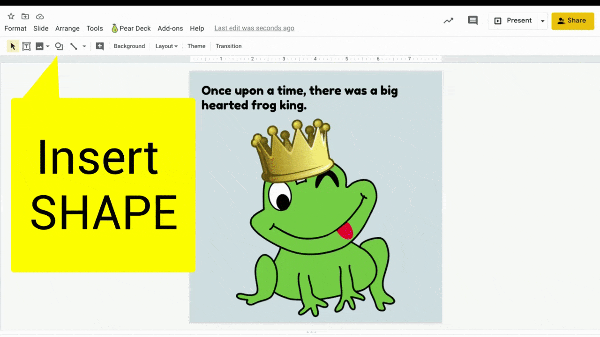600x337 pixels.
Task: Open the comment history icon
Action: (x=473, y=21)
